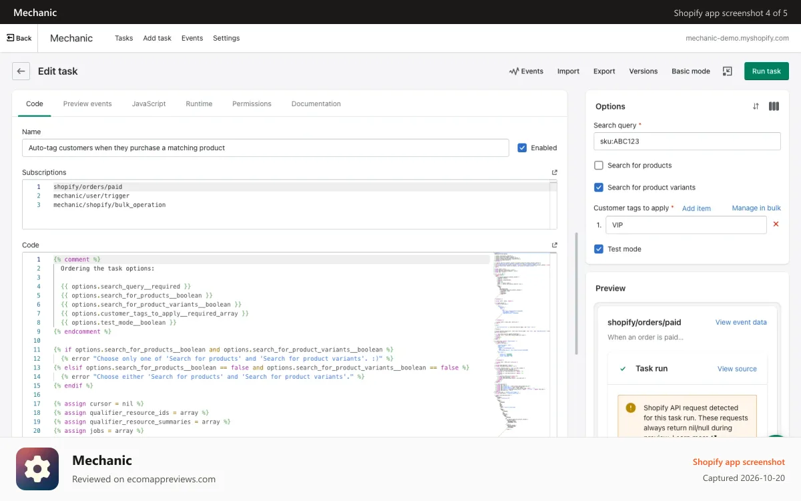Click the columns layout icon in Options

pos(774,106)
